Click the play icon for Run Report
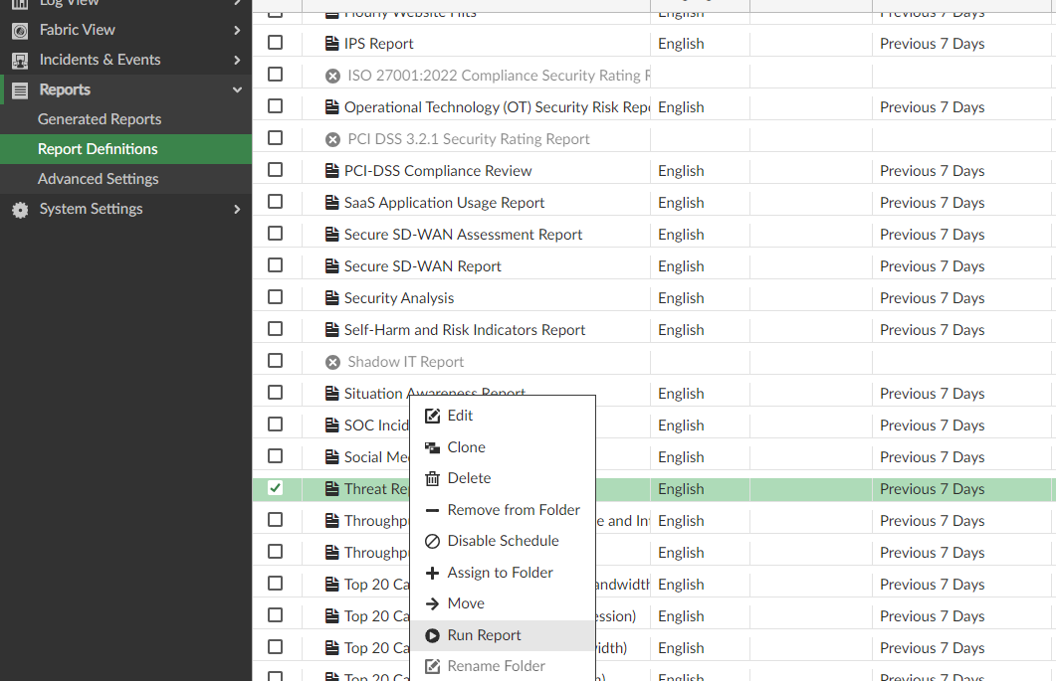Viewport: 1056px width, 681px height. pos(432,635)
